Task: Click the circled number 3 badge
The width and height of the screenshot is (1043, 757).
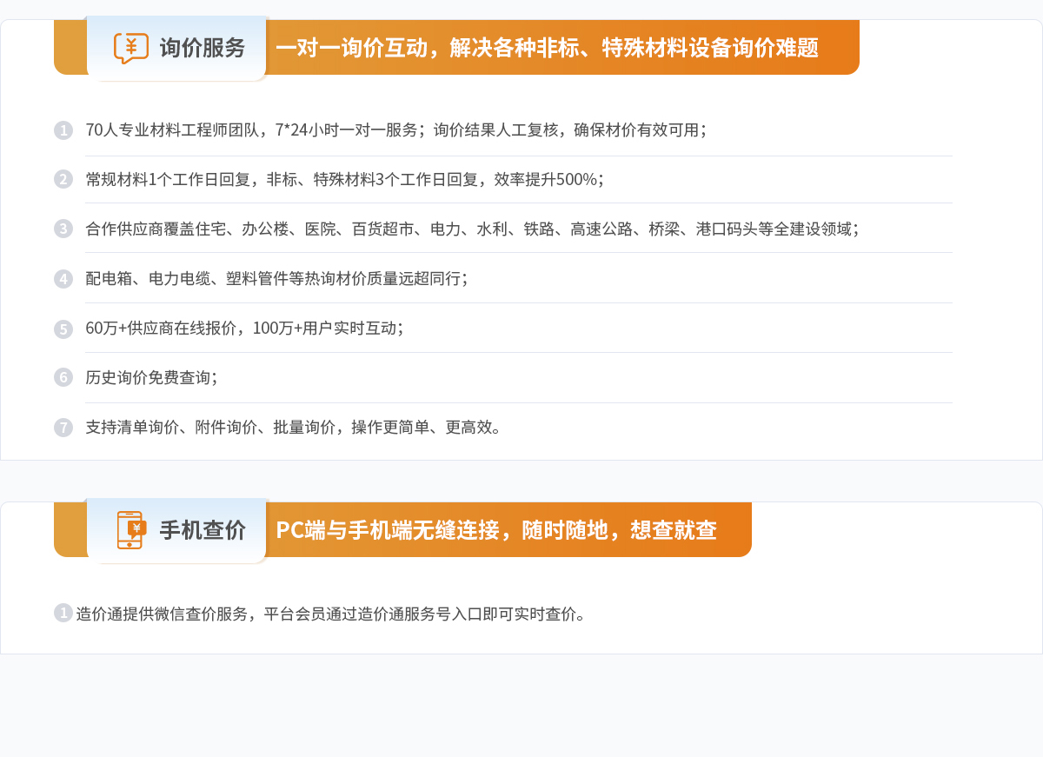Action: click(63, 229)
